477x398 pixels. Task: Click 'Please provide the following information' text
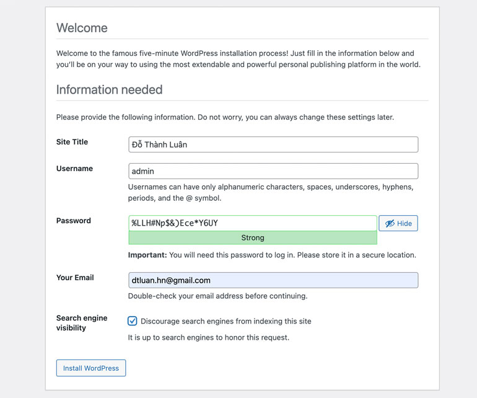pos(225,117)
